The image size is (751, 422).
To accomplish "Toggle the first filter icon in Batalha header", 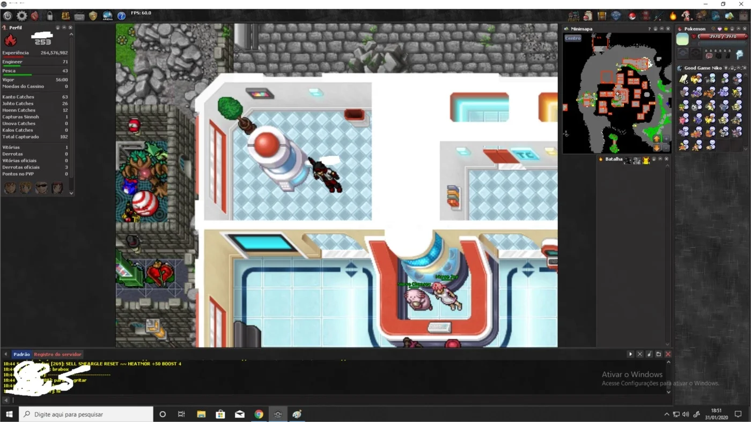I will [627, 160].
